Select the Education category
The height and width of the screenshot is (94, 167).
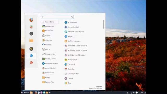47,31
